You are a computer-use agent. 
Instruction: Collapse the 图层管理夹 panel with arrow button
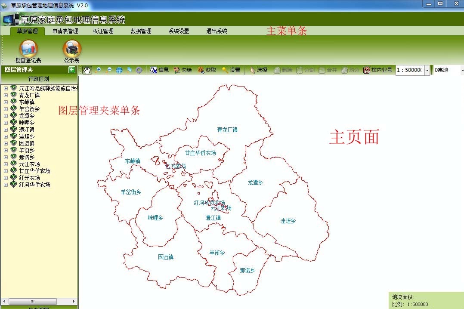coord(72,70)
